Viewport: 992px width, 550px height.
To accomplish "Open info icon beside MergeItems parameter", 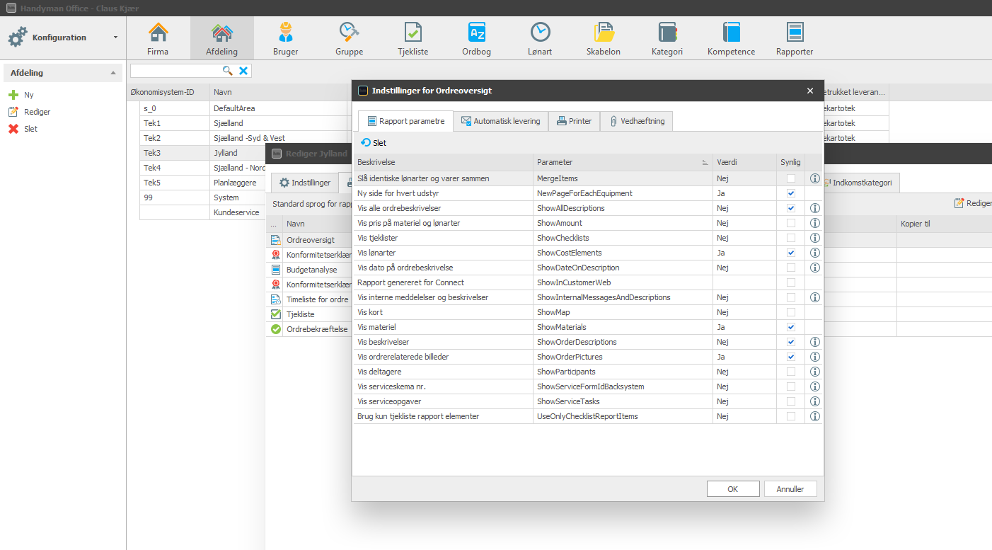I will [x=814, y=178].
